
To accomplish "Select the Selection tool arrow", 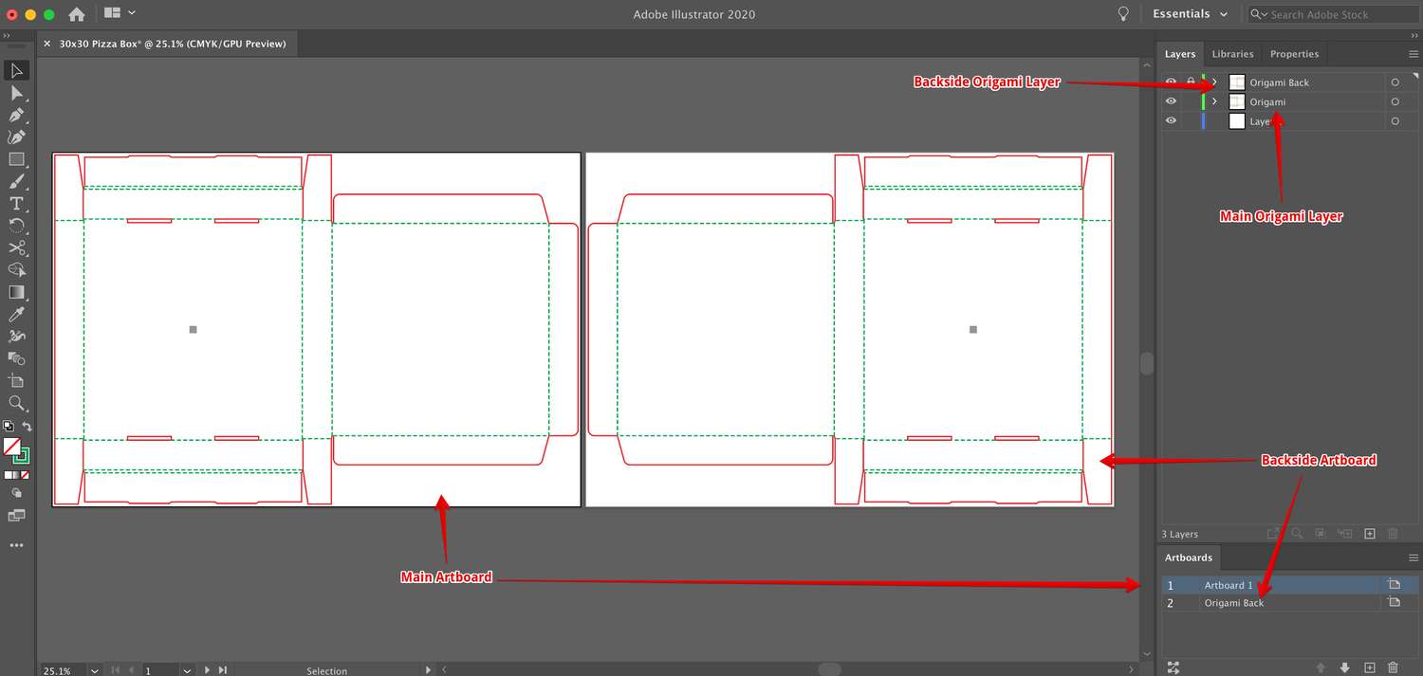I will (16, 71).
